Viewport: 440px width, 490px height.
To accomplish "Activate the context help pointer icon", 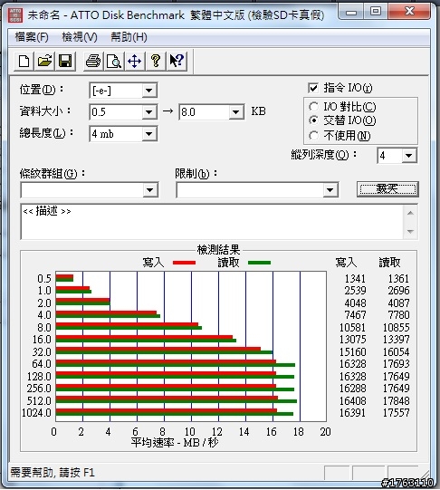I will click(x=177, y=61).
